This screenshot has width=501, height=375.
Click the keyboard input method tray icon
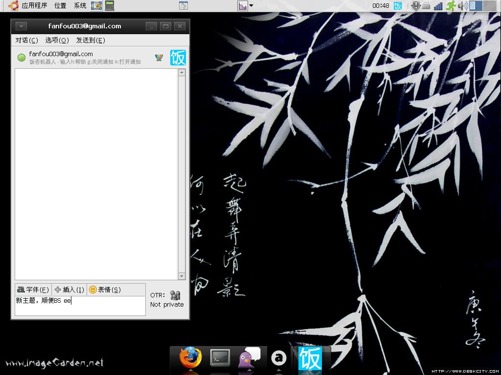pyautogui.click(x=426, y=6)
